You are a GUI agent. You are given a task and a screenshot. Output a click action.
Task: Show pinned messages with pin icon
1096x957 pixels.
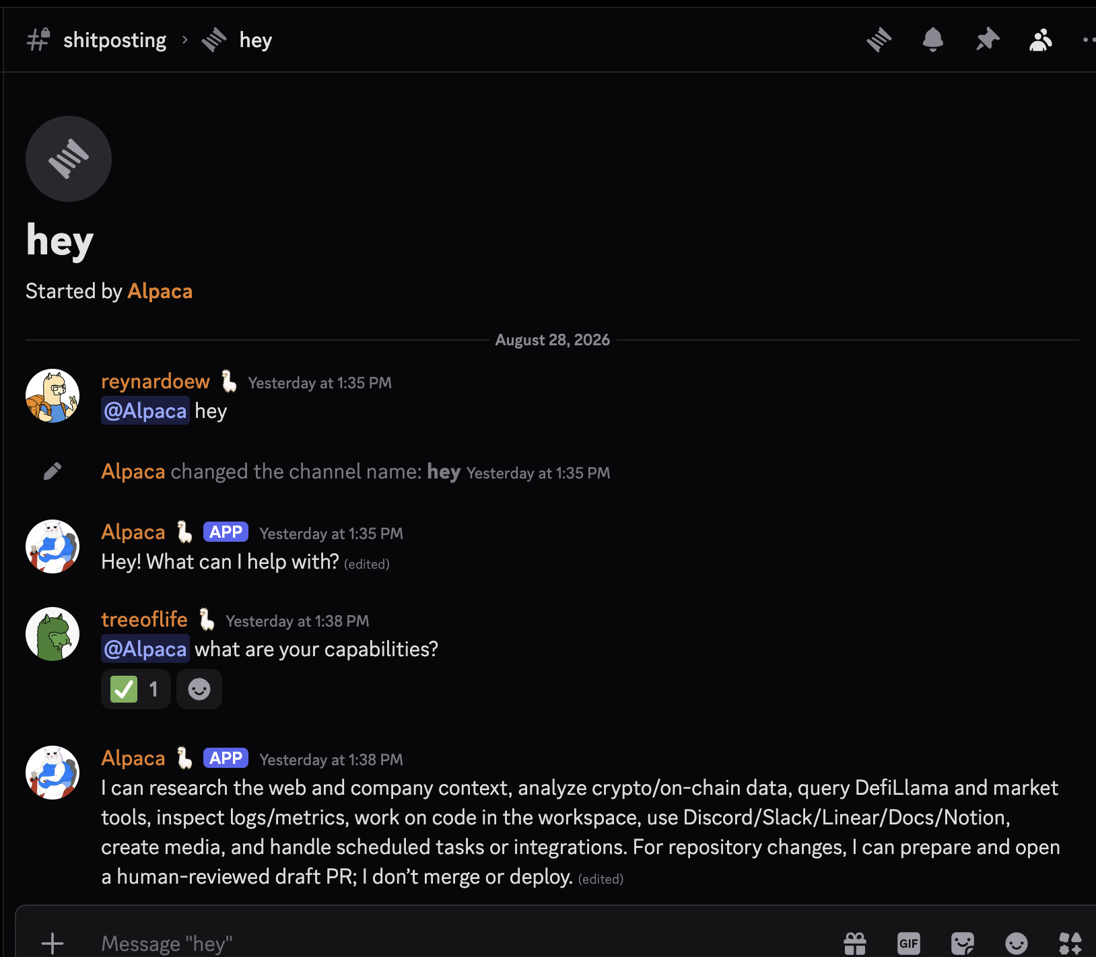(x=987, y=40)
